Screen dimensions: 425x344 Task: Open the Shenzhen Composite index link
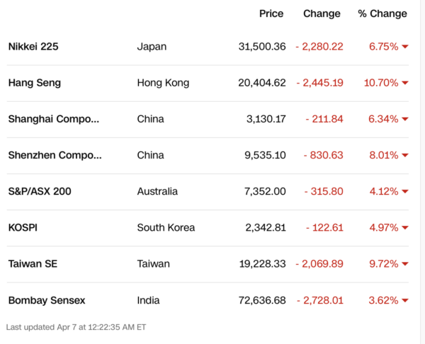55,155
